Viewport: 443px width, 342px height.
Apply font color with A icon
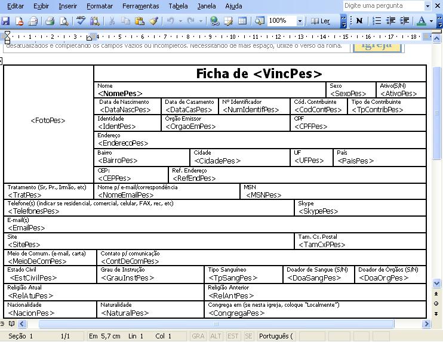click(422, 21)
